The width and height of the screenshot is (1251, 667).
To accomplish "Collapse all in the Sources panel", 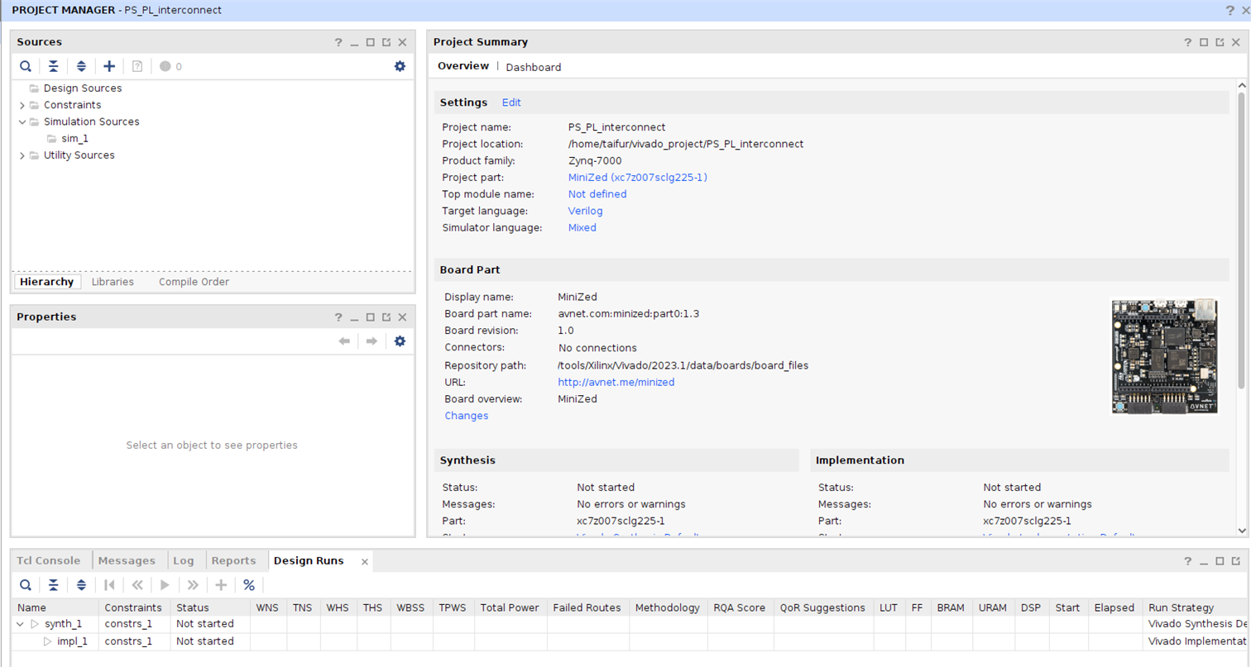I will point(53,66).
